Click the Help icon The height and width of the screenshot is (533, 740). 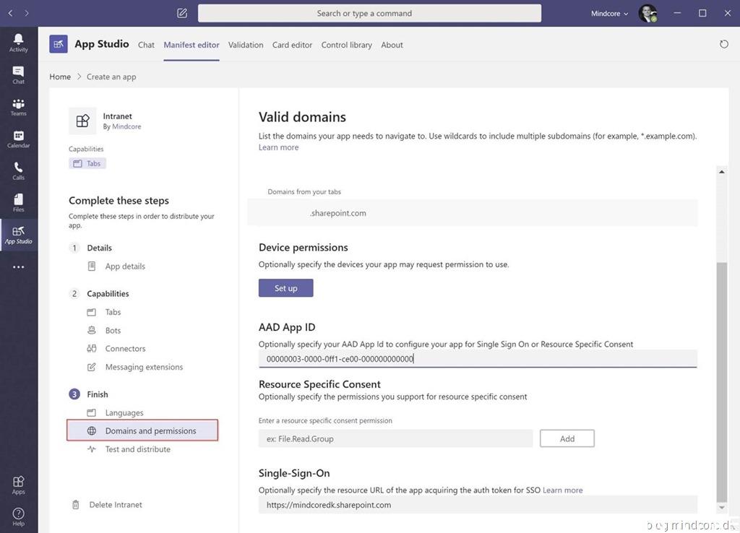(x=18, y=516)
